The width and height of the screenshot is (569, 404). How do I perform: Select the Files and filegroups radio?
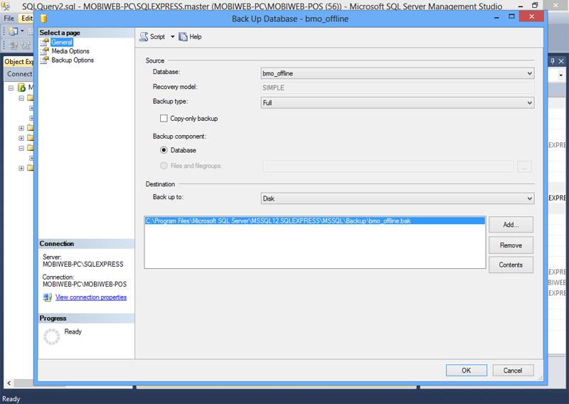point(164,166)
